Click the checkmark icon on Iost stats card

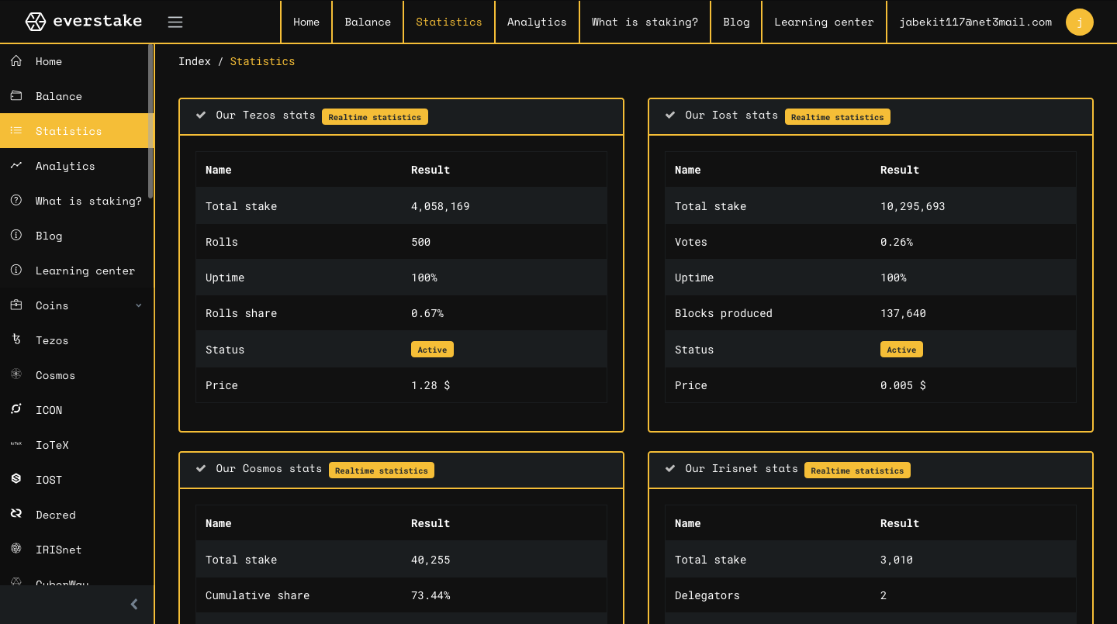670,115
